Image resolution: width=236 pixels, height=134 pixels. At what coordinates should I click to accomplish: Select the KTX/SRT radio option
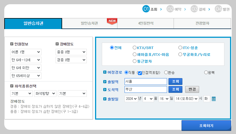tap(134, 48)
